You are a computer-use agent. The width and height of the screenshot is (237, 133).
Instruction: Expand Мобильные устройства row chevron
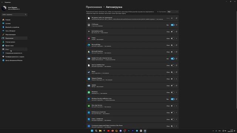pyautogui.click(x=176, y=113)
